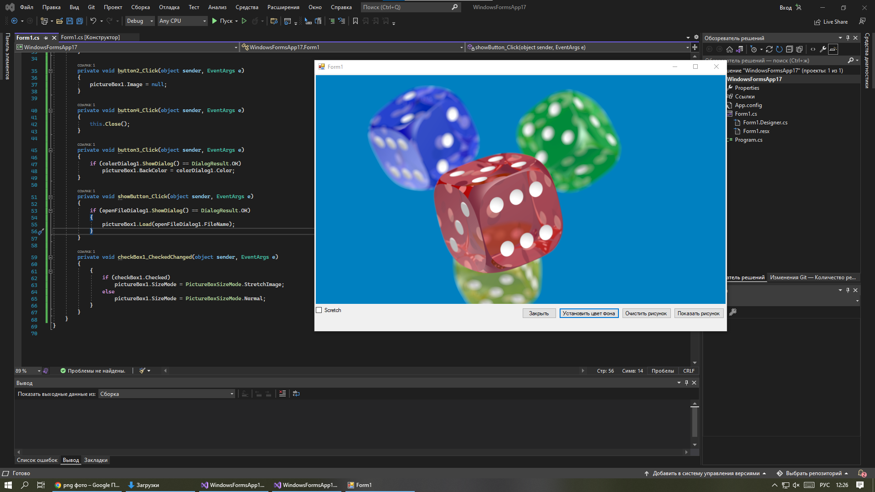Screen dimensions: 875x492
Task: Click Start Without Debugging outline play icon
Action: [244, 21]
